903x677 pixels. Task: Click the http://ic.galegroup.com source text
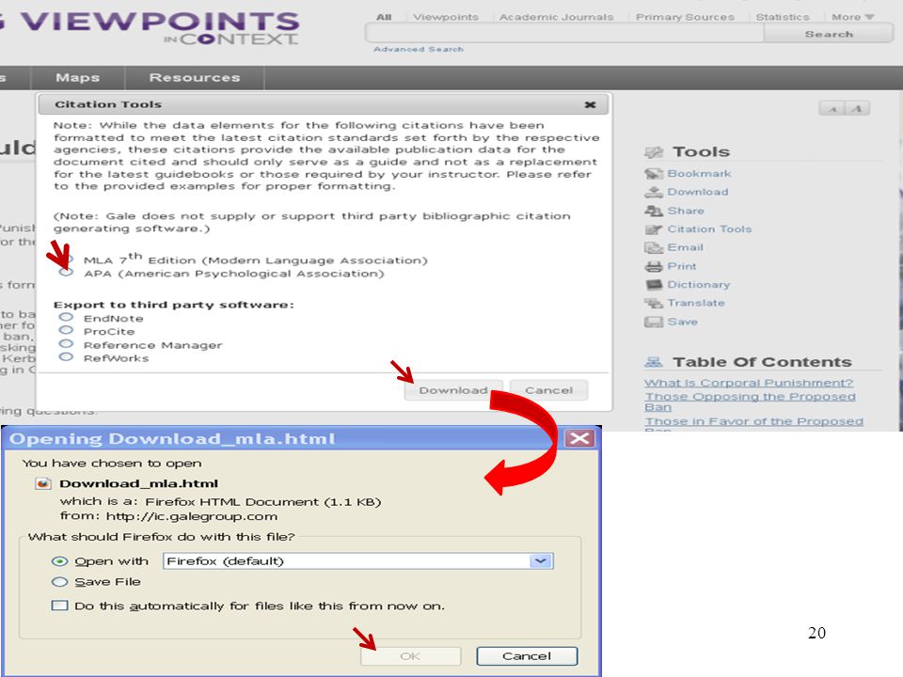(x=192, y=516)
